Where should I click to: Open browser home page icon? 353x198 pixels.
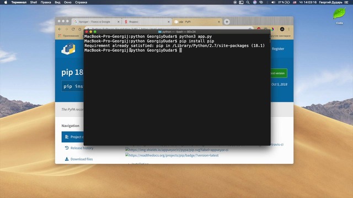pos(79,29)
